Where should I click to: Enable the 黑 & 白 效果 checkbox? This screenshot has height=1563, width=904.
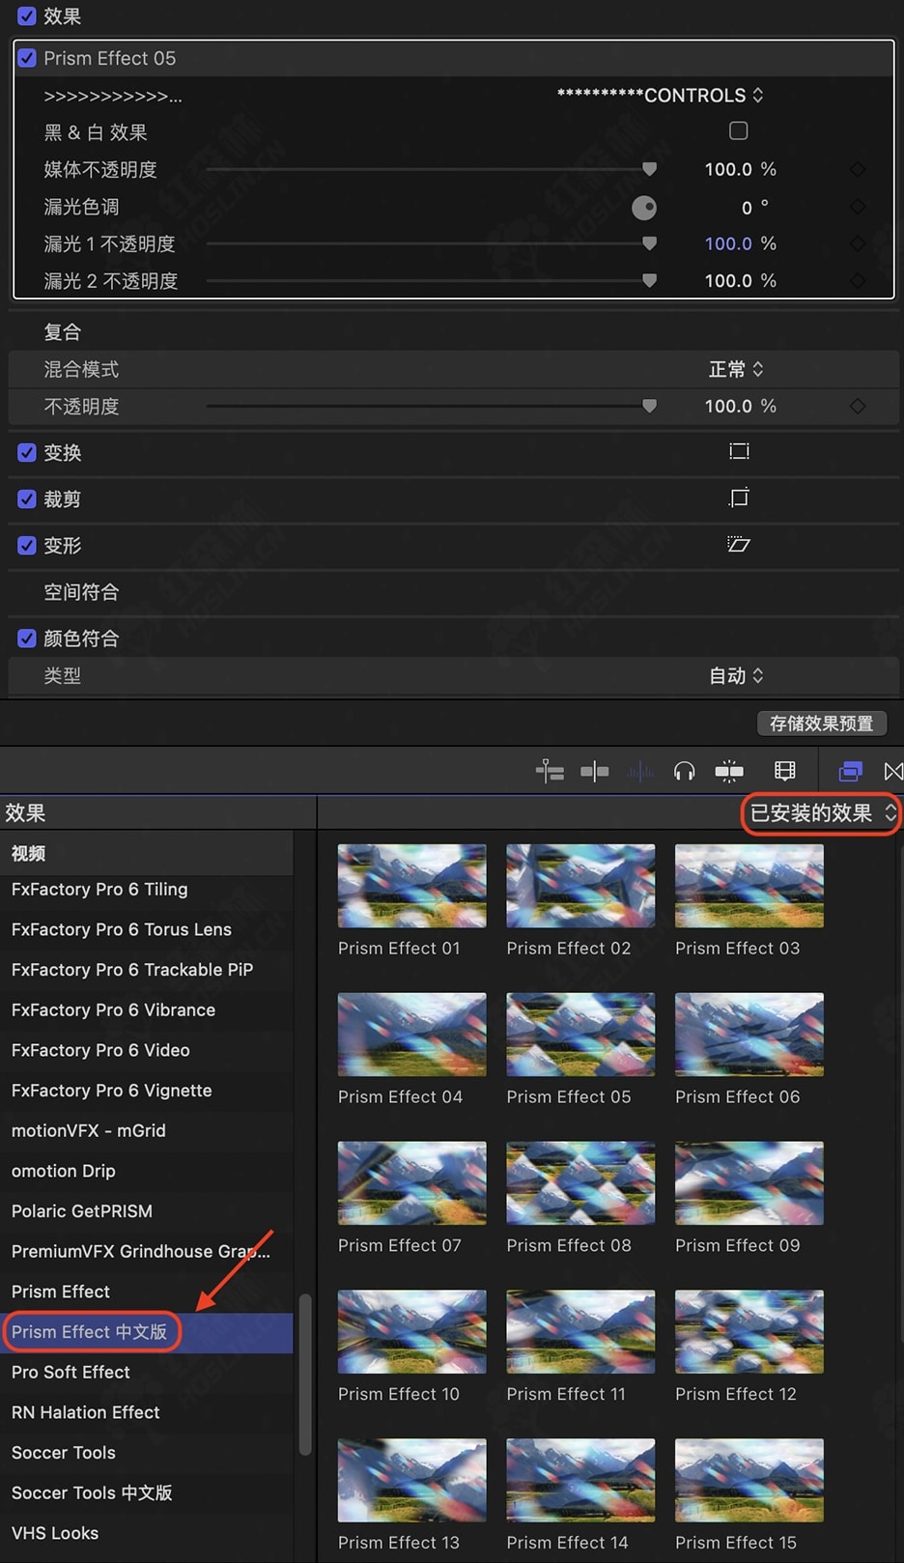click(x=739, y=130)
